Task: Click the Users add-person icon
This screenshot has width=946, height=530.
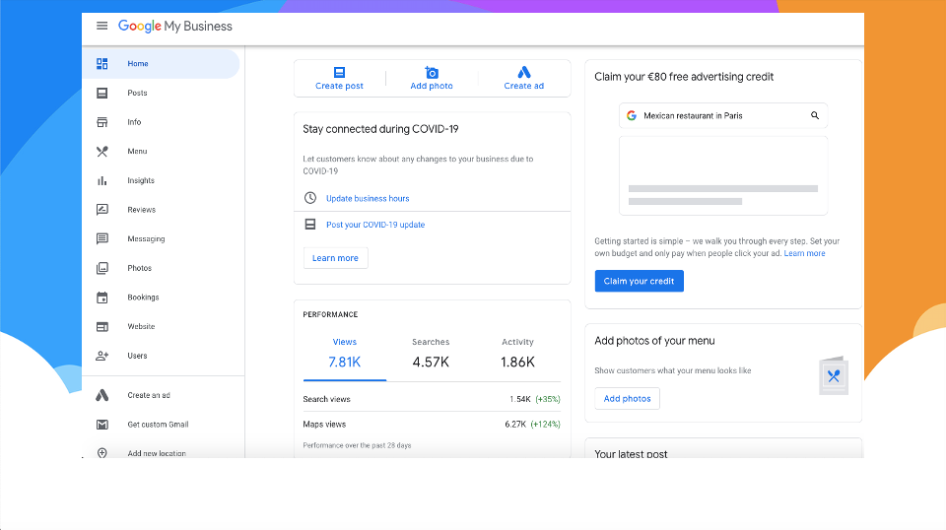Action: coord(101,356)
